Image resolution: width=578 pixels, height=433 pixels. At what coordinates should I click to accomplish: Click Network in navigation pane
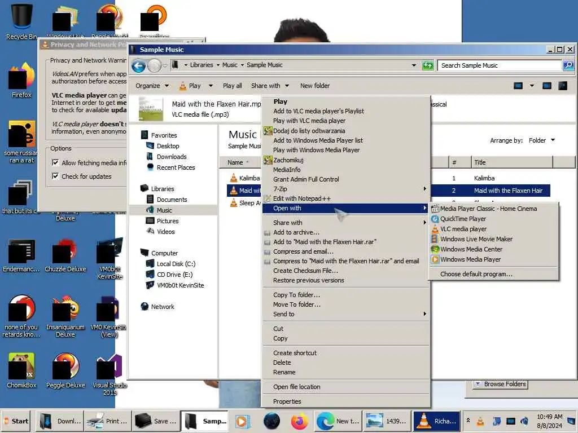tap(163, 307)
